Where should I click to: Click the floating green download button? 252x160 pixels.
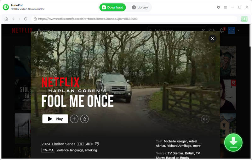233,142
